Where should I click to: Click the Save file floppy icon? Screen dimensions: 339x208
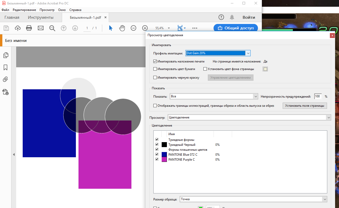6,28
